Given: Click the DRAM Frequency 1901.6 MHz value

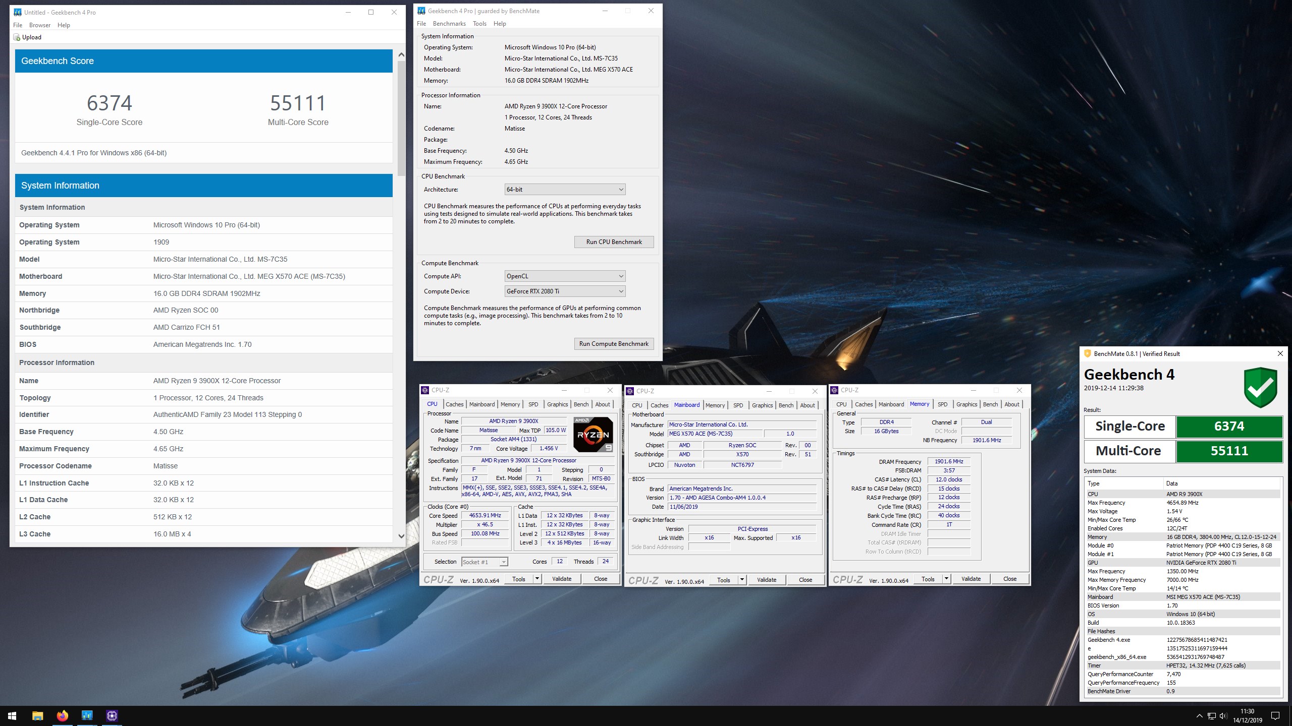Looking at the screenshot, I should click(949, 461).
